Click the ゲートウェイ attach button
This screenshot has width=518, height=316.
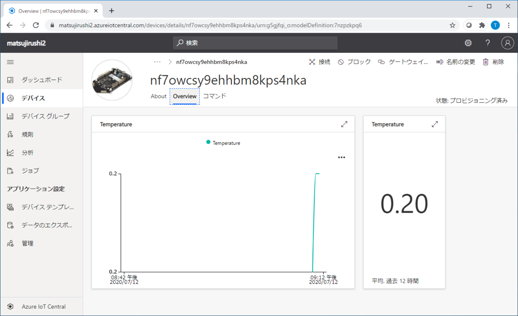pos(403,62)
